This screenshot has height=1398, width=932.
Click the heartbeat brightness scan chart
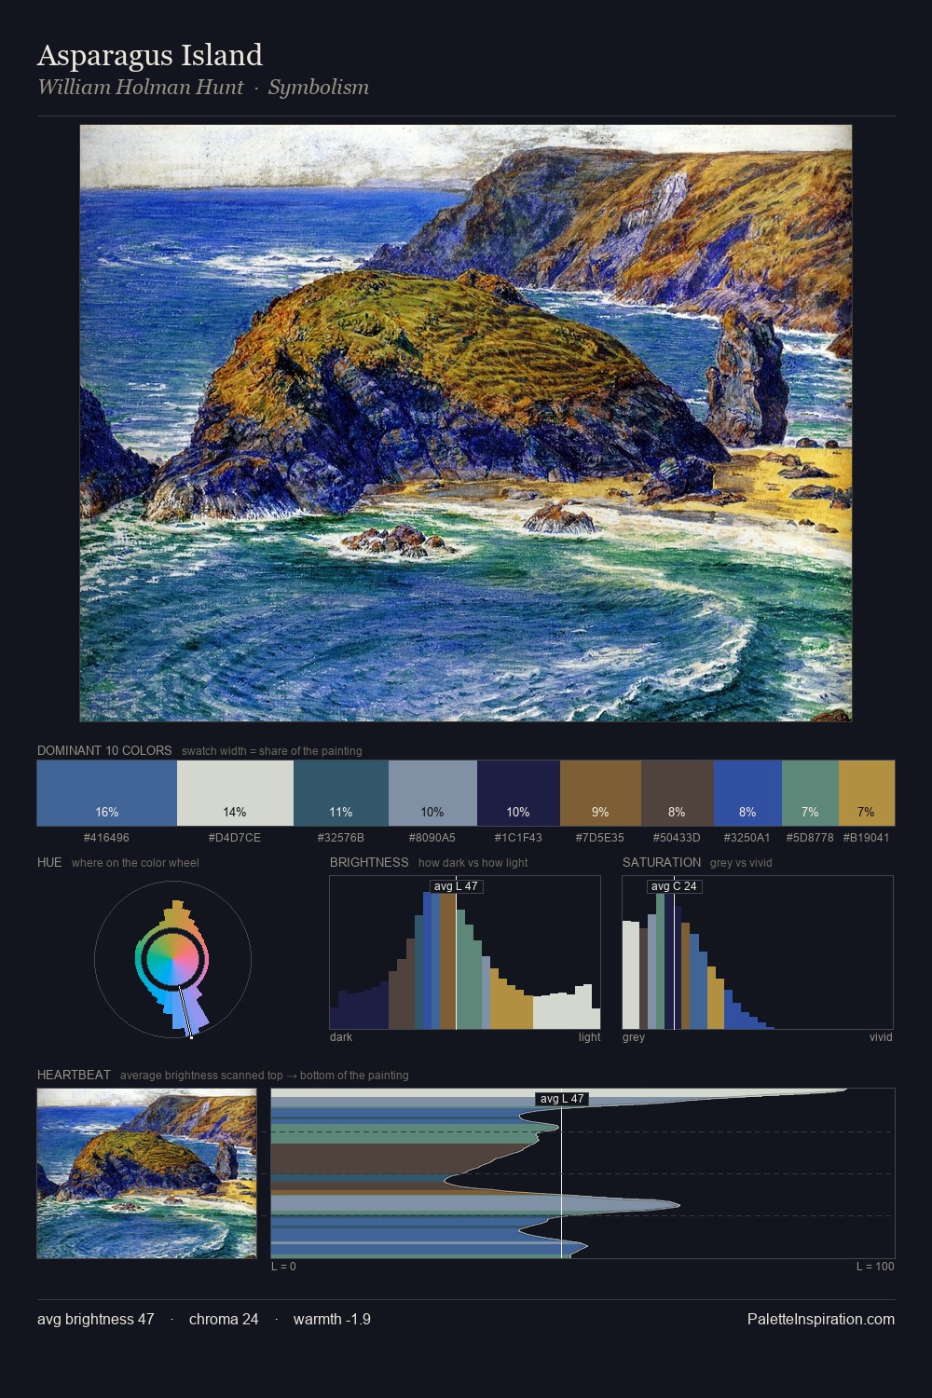click(582, 1173)
